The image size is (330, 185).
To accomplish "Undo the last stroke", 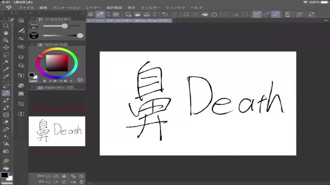I will (165, 14).
